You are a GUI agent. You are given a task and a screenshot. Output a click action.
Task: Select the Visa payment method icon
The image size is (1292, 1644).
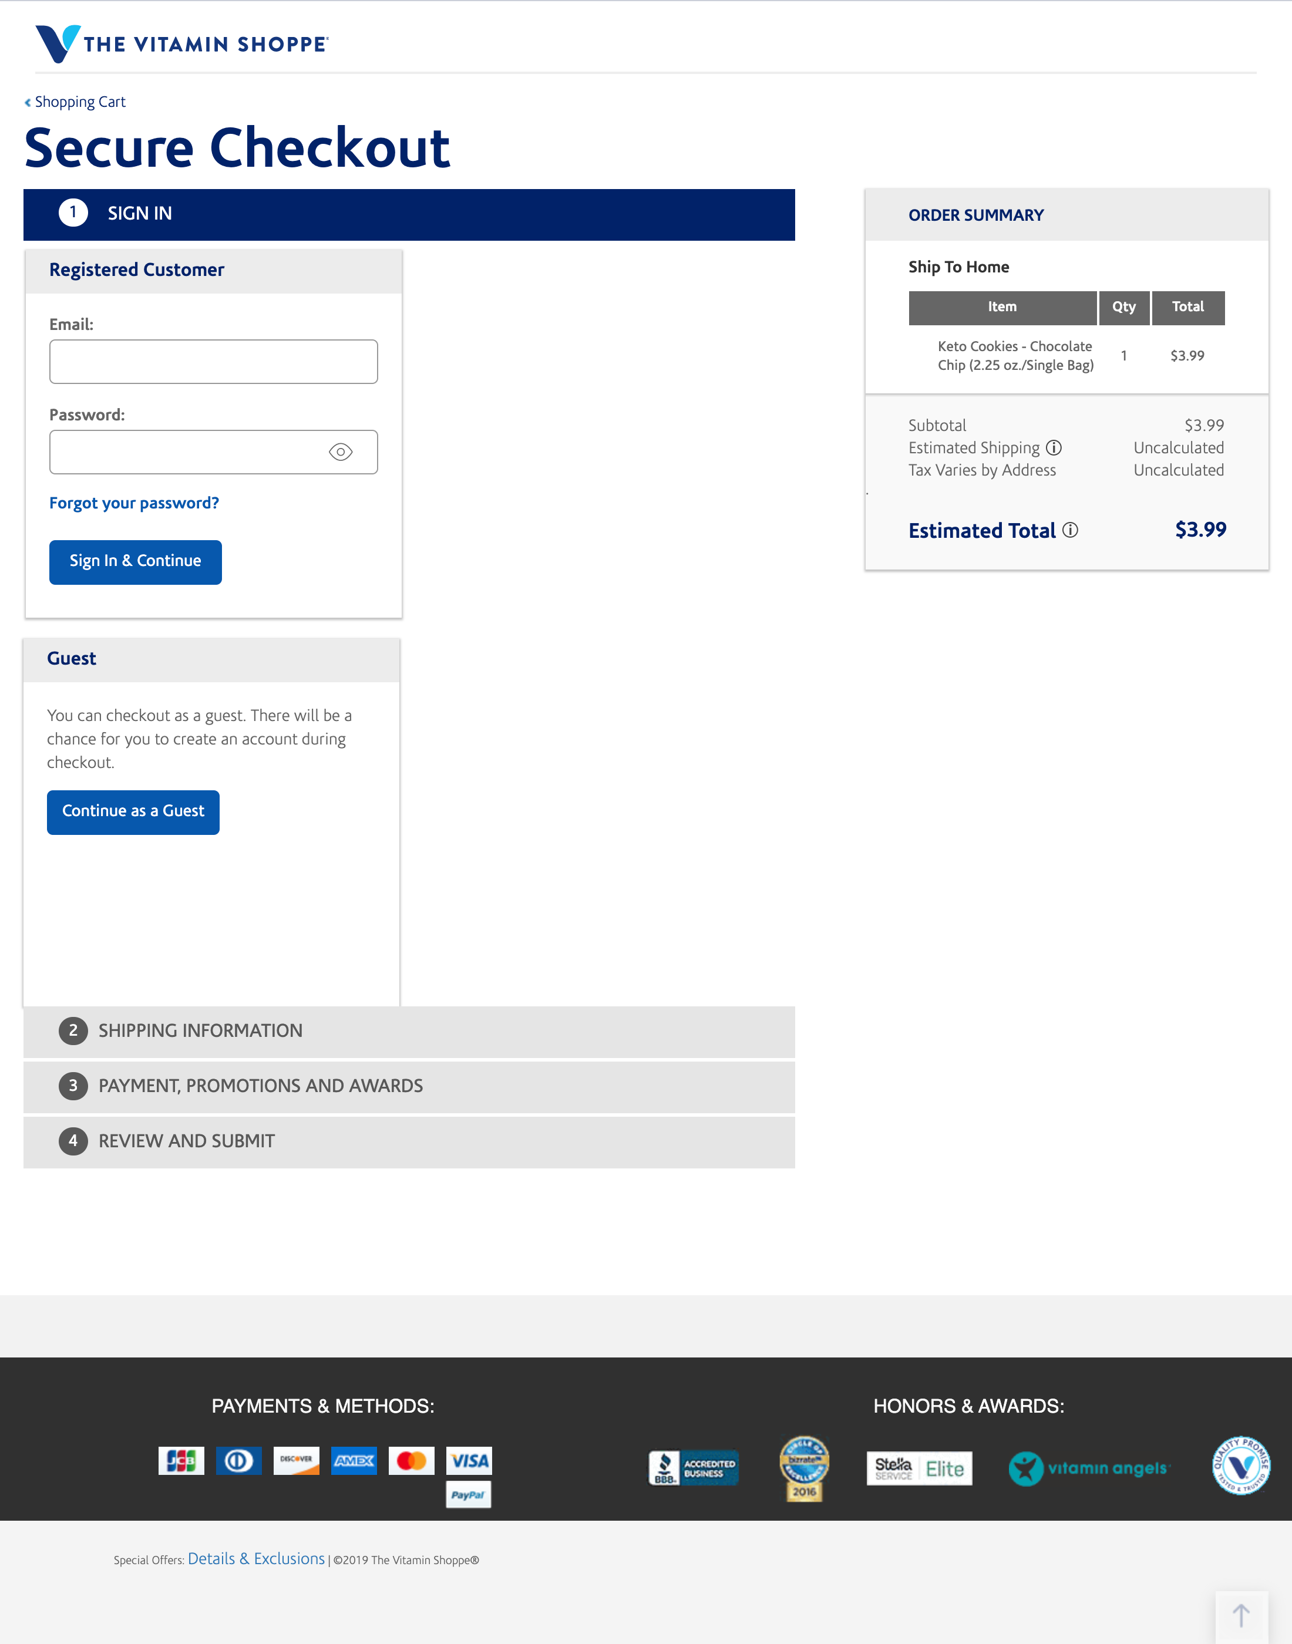(468, 1460)
